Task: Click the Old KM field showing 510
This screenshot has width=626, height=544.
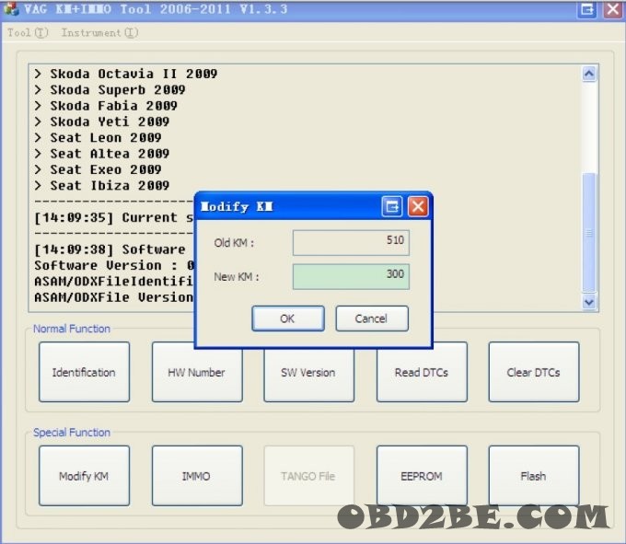Action: (x=351, y=242)
